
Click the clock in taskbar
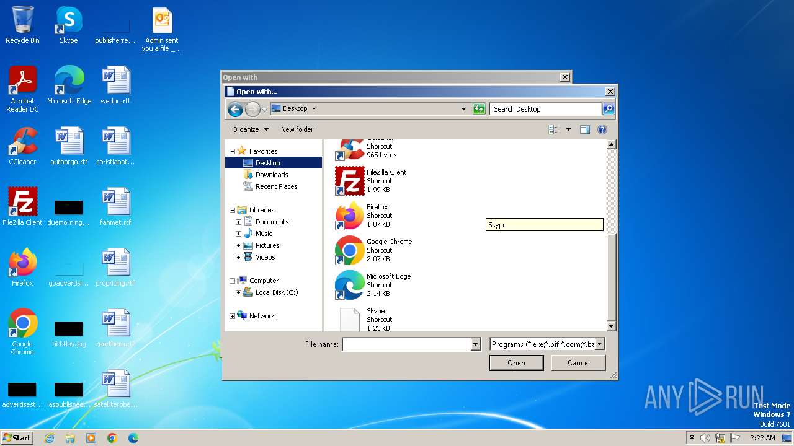(x=762, y=438)
